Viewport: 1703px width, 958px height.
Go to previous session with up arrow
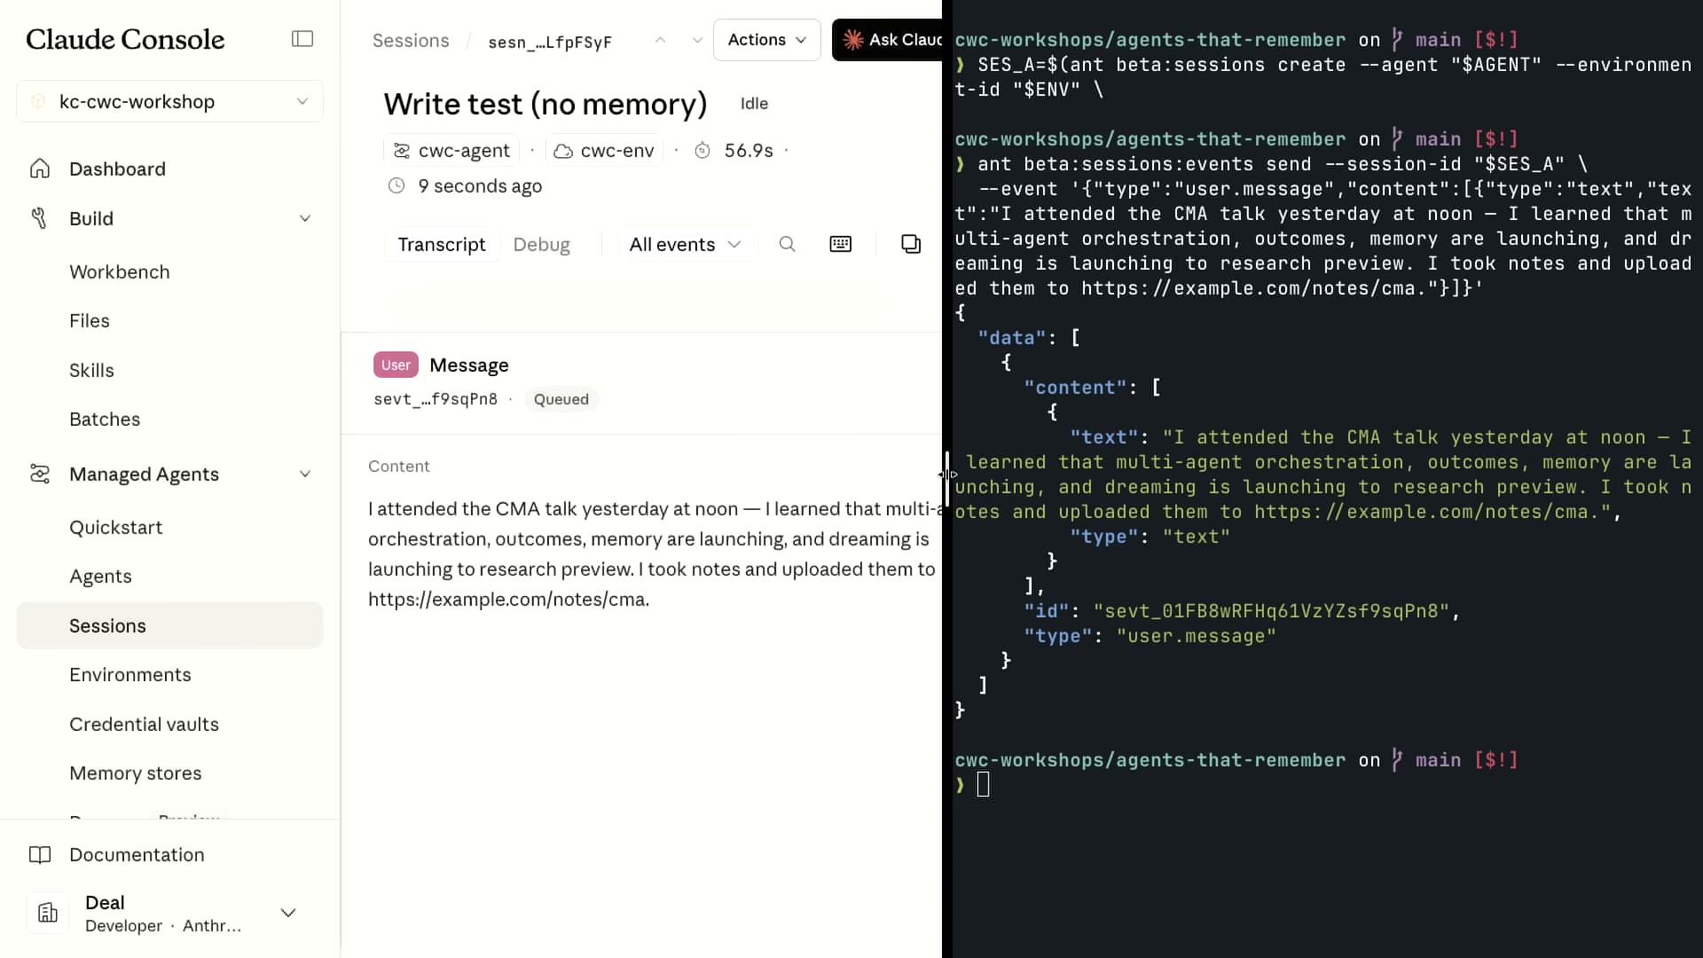point(660,40)
